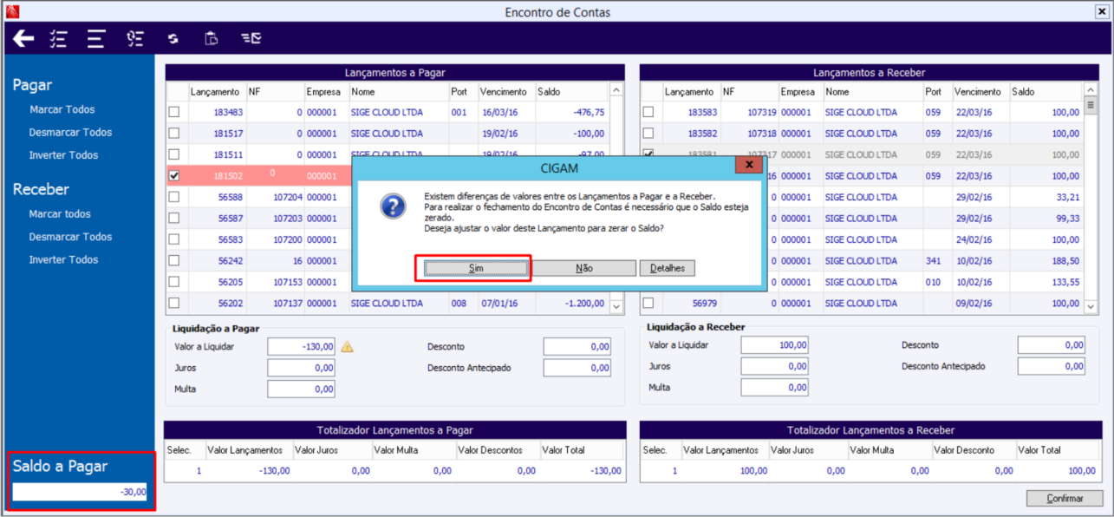1114x517 pixels.
Task: Tick checkbox for lançamento 56588
Action: [174, 197]
